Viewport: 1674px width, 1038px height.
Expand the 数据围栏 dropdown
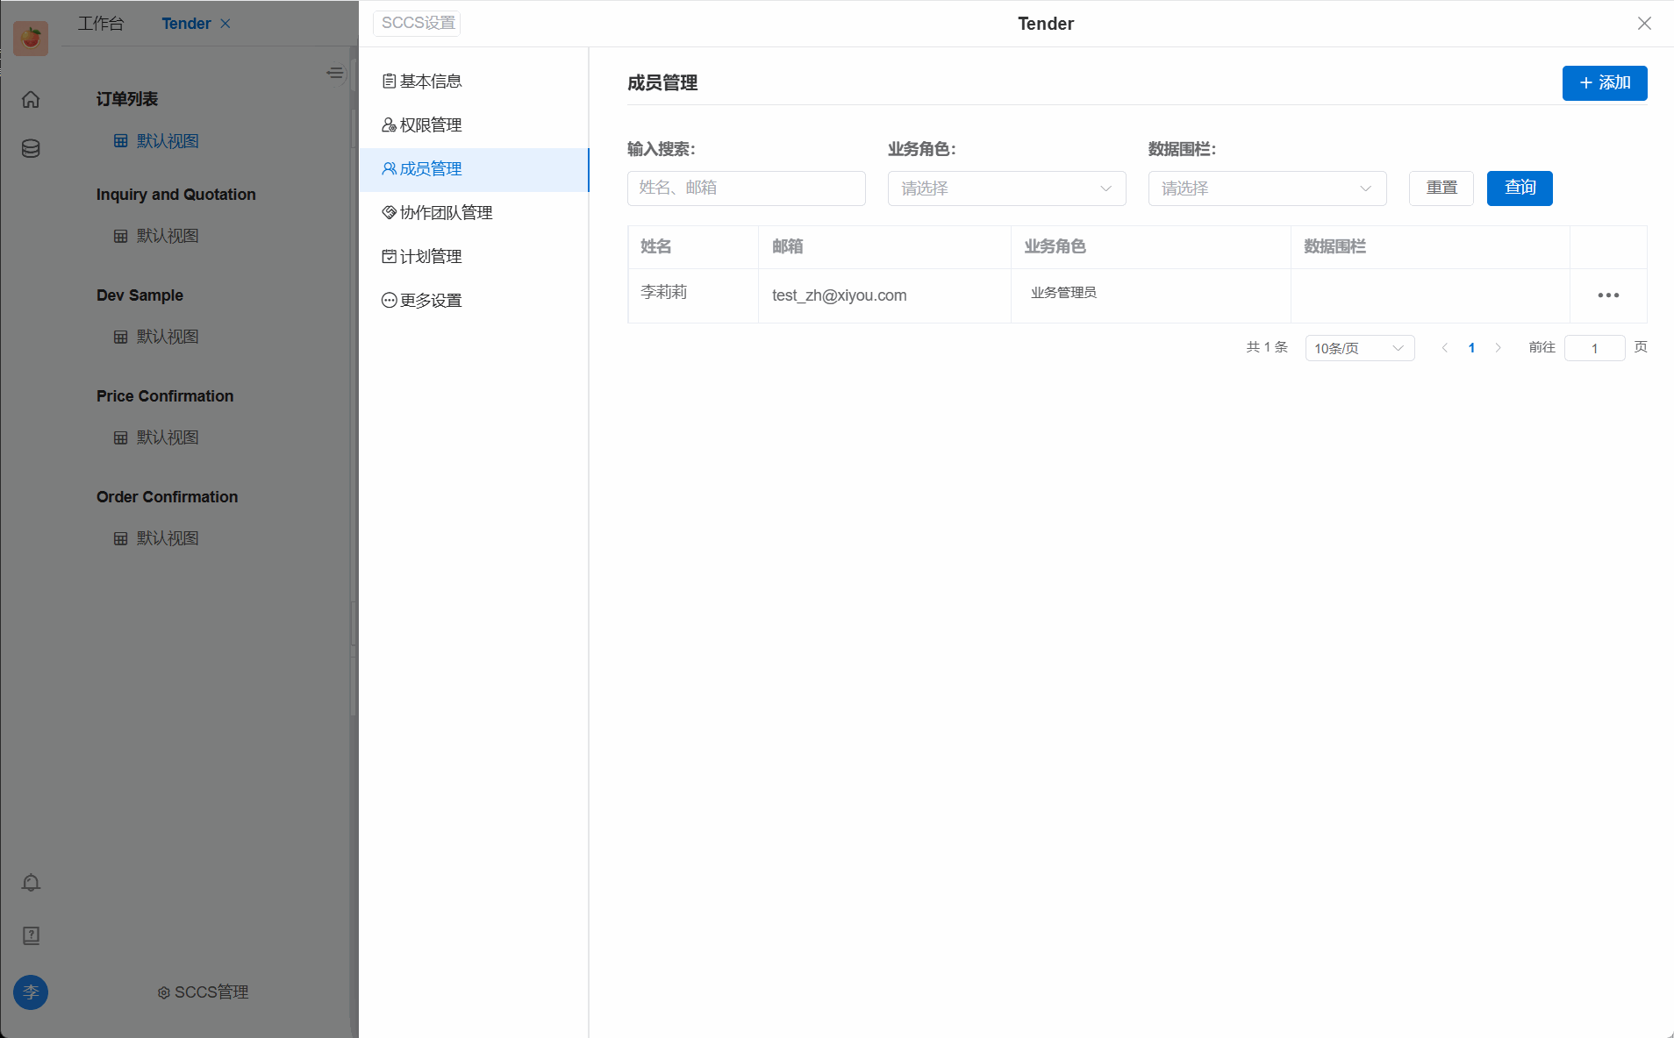coord(1267,188)
